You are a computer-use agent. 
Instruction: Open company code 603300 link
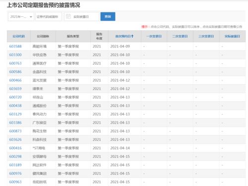15,55
